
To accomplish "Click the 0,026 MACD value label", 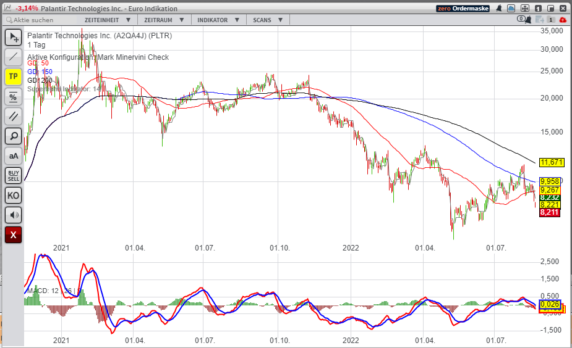I will pos(550,304).
